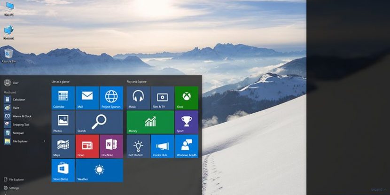Click the Recycle Bin desktop icon
This screenshot has height=195, width=390.
pos(8,55)
